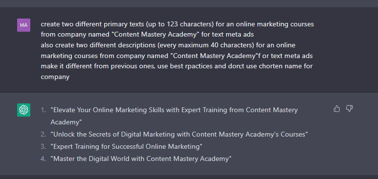The width and height of the screenshot is (378, 179).
Task: Click the final word "company" of the prompt
Action: pos(55,77)
